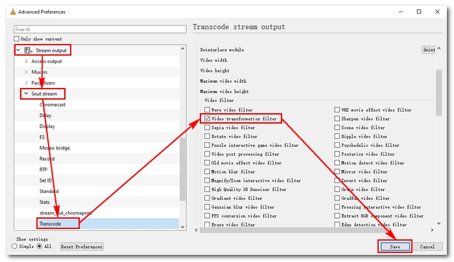454x262 pixels.
Task: Click the VLC cone icon in title bar
Action: click(13, 12)
